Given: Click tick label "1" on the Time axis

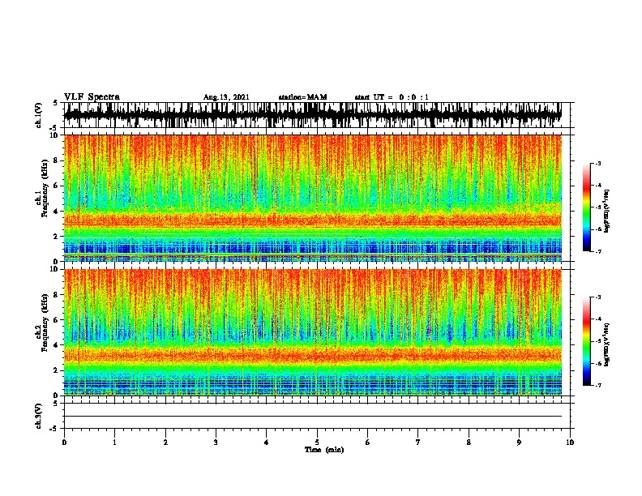Looking at the screenshot, I should (114, 443).
